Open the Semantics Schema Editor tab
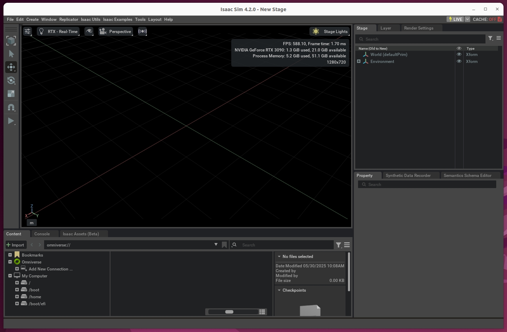This screenshot has height=332, width=507. point(467,176)
